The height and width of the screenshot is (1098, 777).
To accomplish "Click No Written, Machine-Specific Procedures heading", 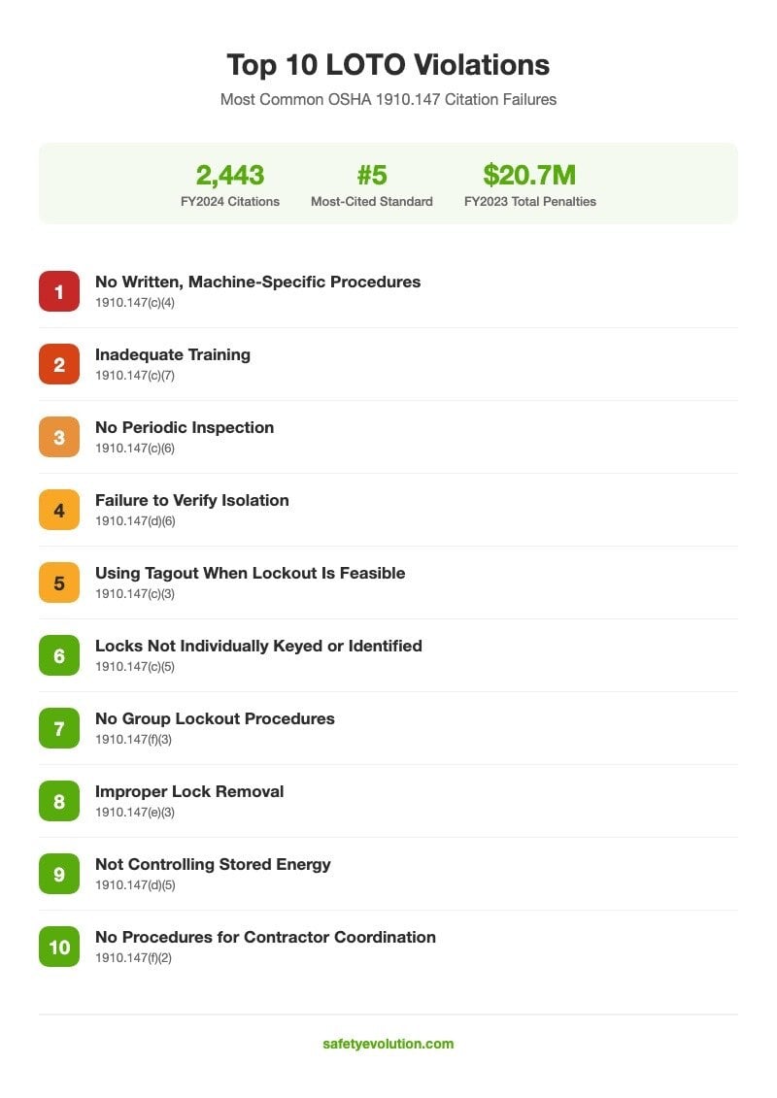I will pyautogui.click(x=257, y=282).
